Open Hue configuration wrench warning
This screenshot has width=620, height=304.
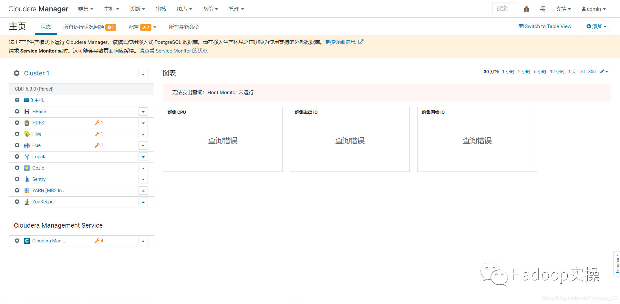[x=99, y=145]
